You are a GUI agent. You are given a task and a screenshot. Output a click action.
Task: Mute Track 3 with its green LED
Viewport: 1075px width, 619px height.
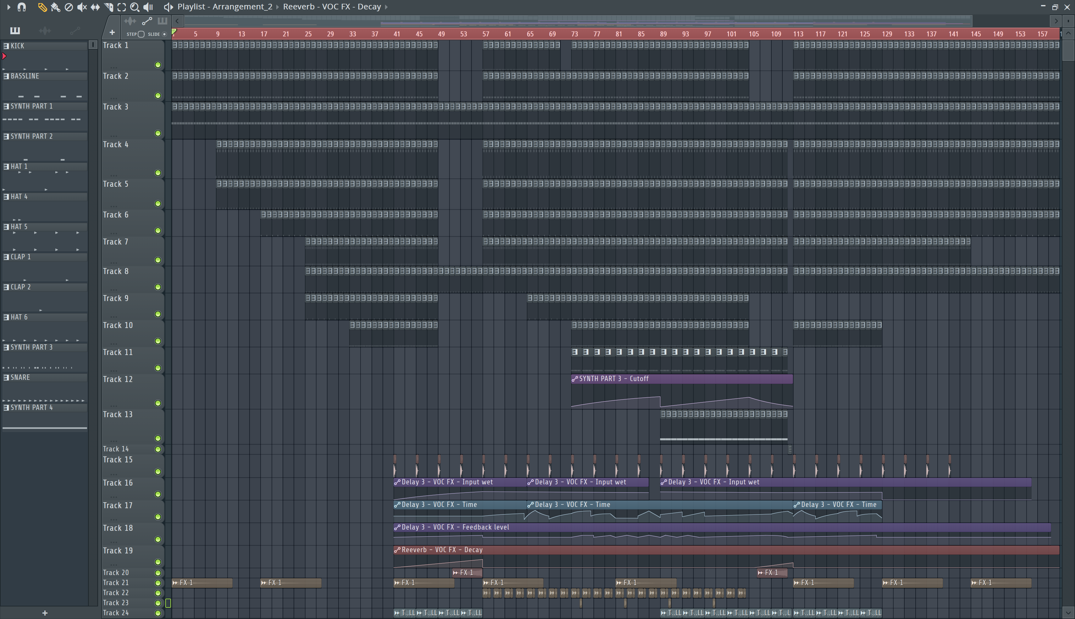coord(158,133)
